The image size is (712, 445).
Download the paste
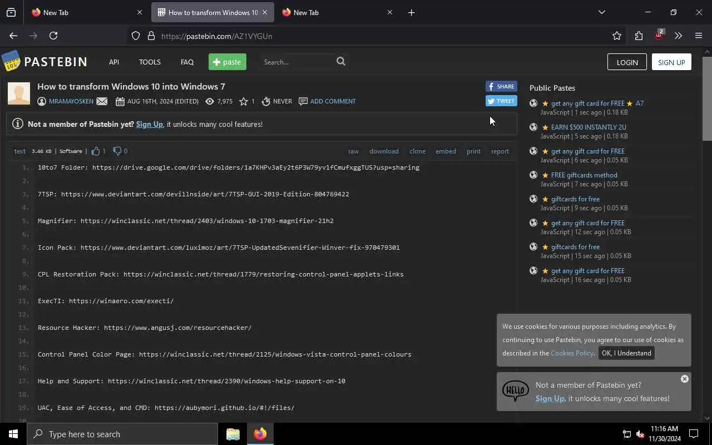pos(384,151)
